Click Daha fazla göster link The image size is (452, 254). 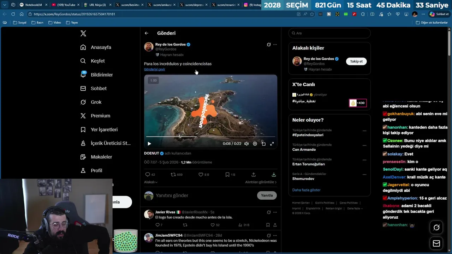coord(306,190)
